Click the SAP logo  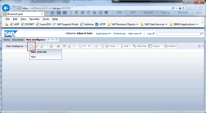[11, 34]
